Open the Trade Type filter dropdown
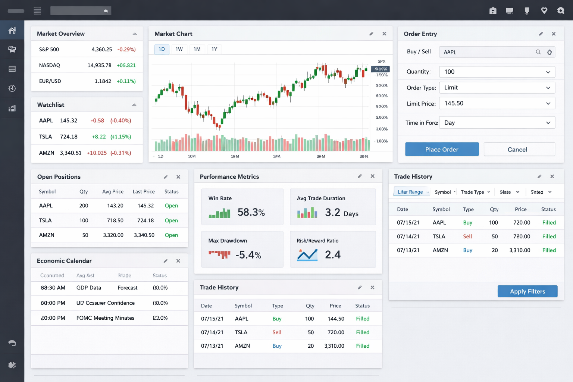 pos(475,192)
